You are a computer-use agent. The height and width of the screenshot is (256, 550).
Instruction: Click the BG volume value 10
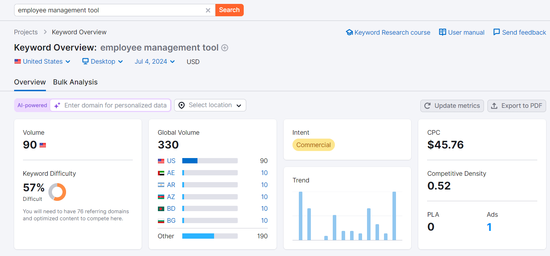pos(264,221)
